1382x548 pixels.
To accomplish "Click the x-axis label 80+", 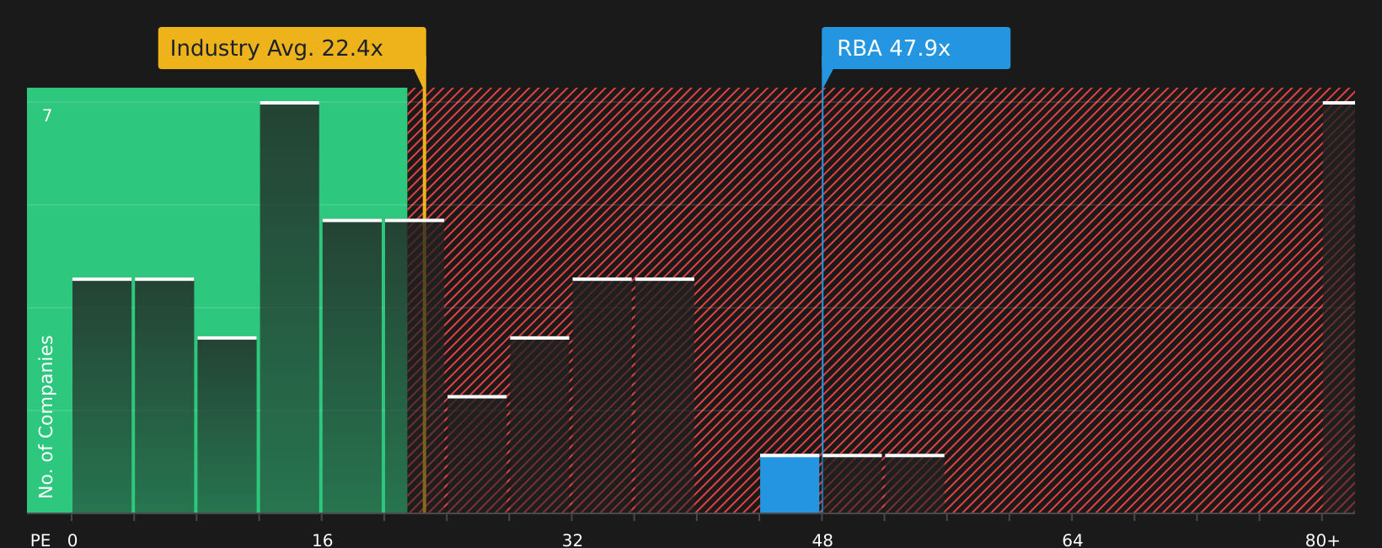I will pyautogui.click(x=1322, y=540).
